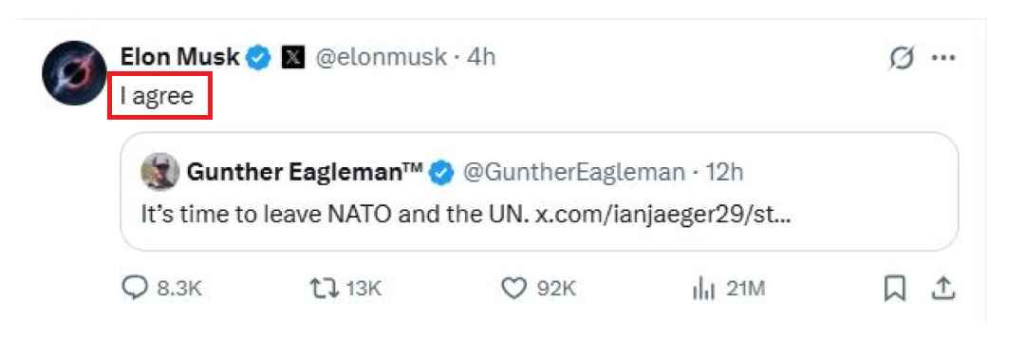Viewport: 1026px width, 360px height.
Task: Click the X affiliation badge icon
Action: point(293,58)
